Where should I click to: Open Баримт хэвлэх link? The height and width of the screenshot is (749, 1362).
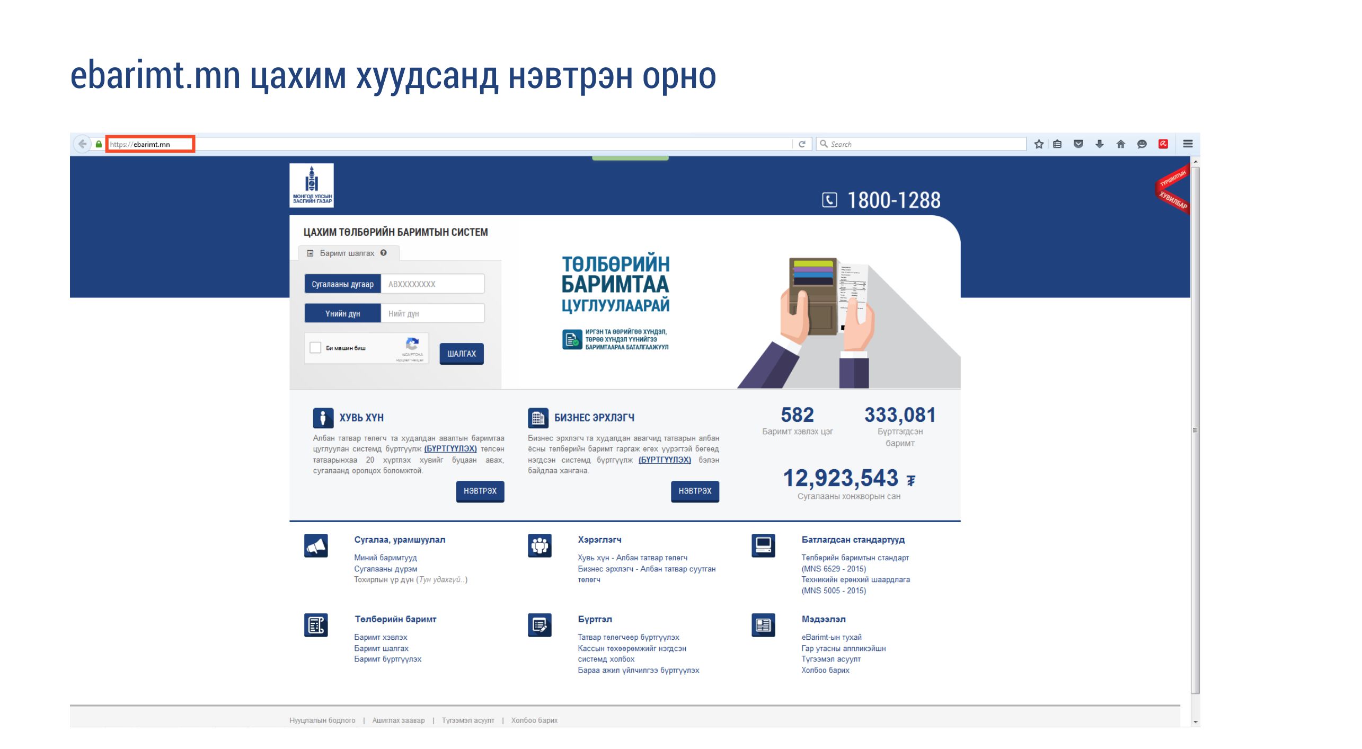pos(381,637)
